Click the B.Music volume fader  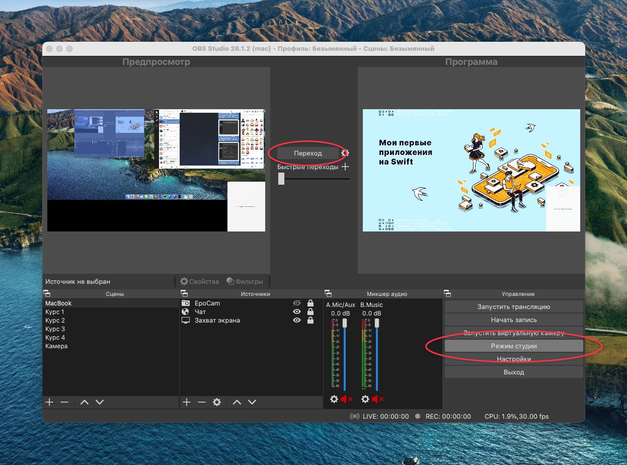click(377, 323)
